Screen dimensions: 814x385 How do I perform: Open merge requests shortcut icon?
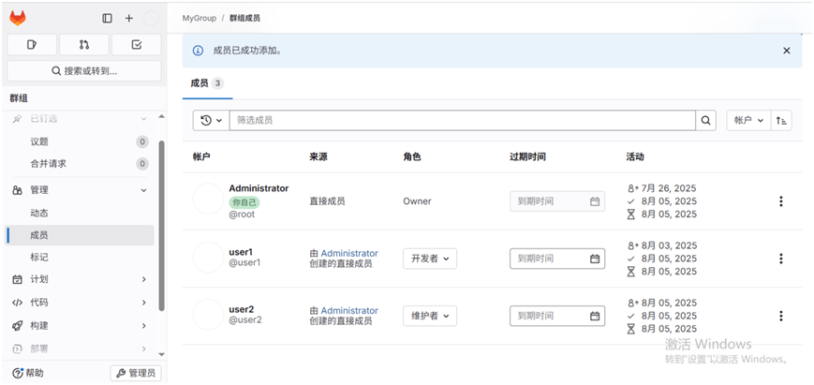pos(84,45)
